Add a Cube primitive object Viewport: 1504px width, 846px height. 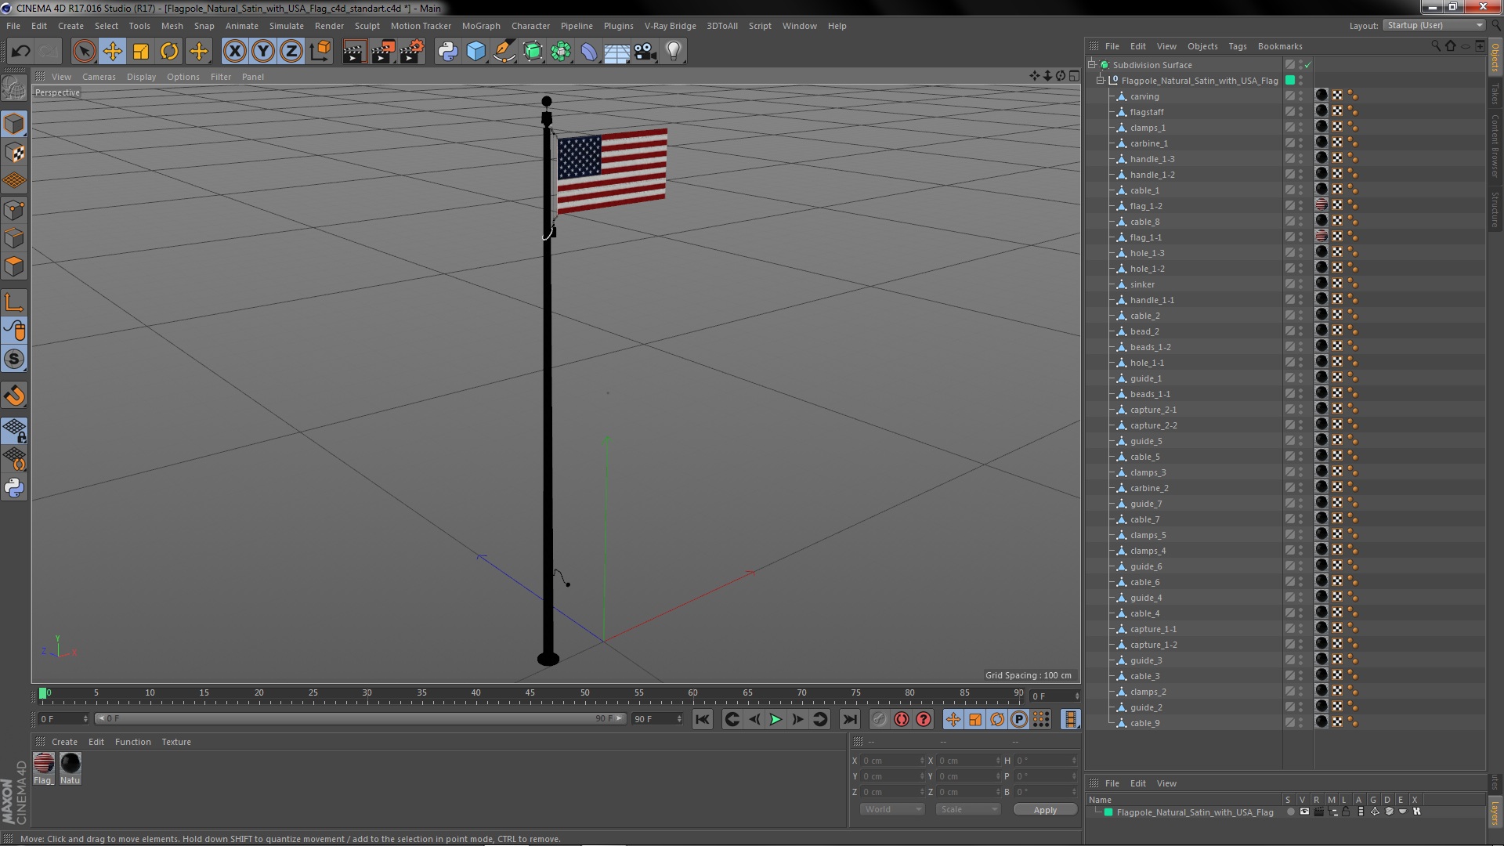coord(475,52)
